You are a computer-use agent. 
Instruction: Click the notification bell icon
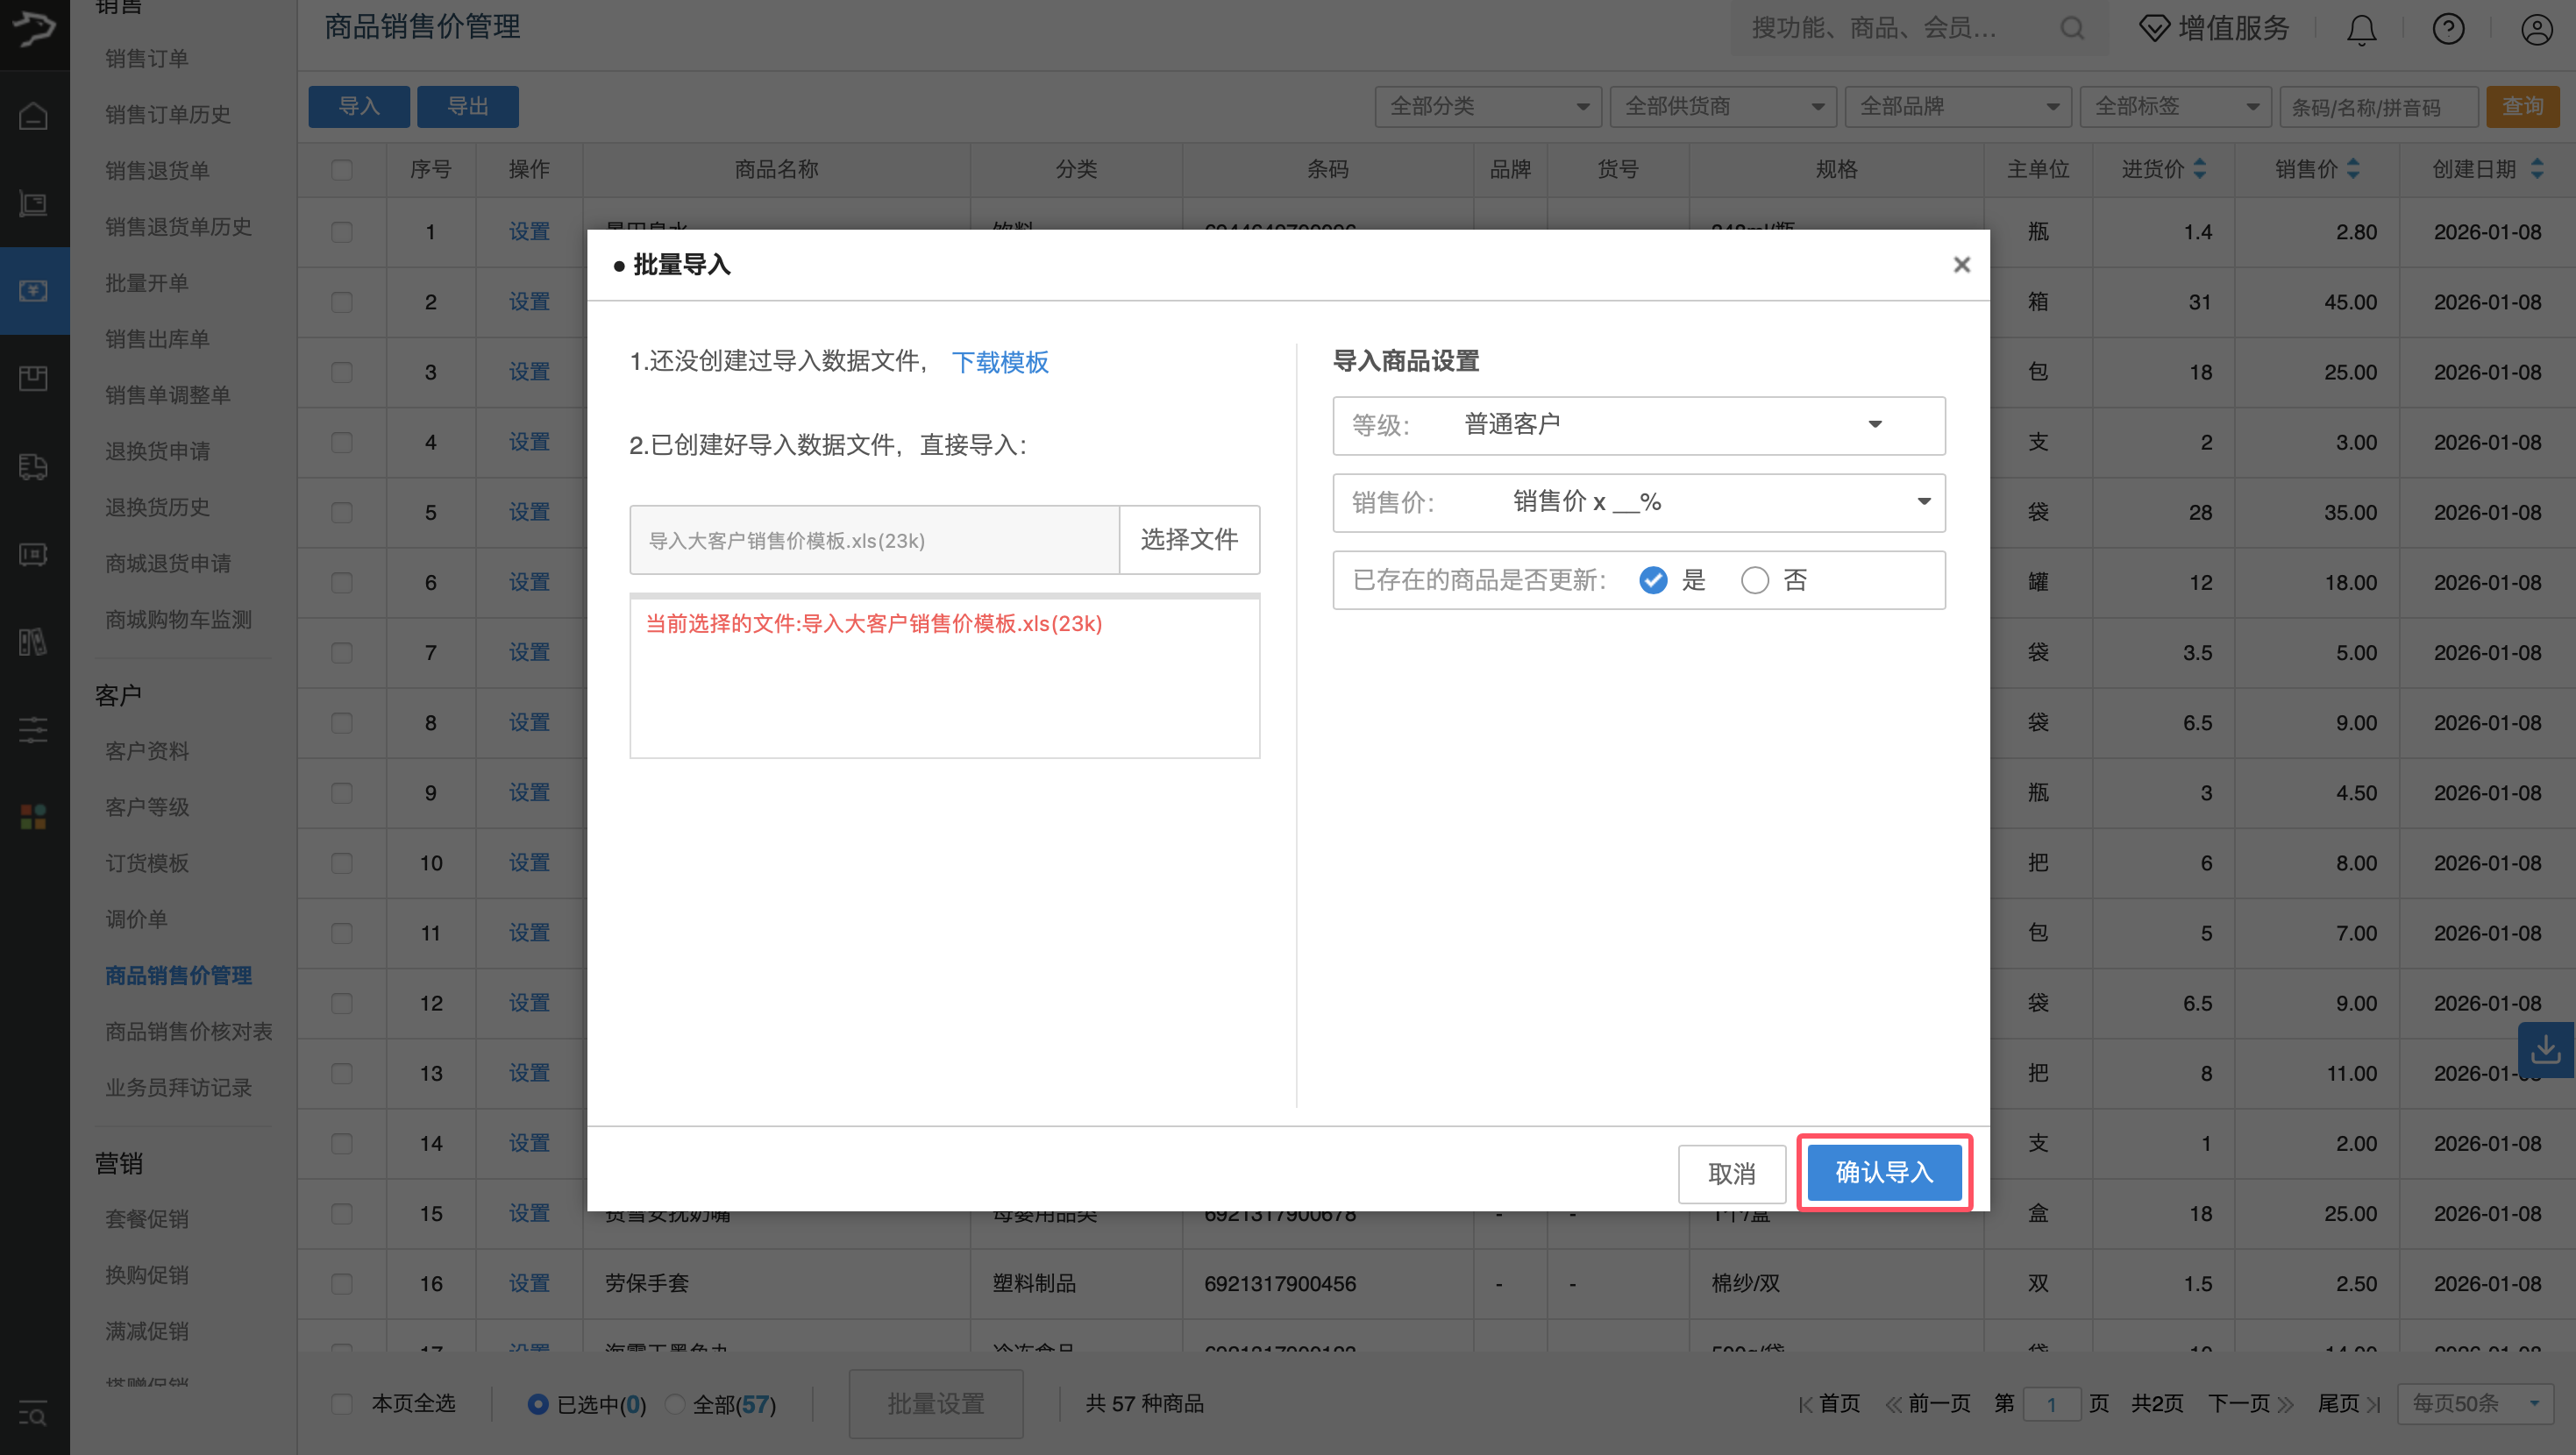coord(2360,29)
